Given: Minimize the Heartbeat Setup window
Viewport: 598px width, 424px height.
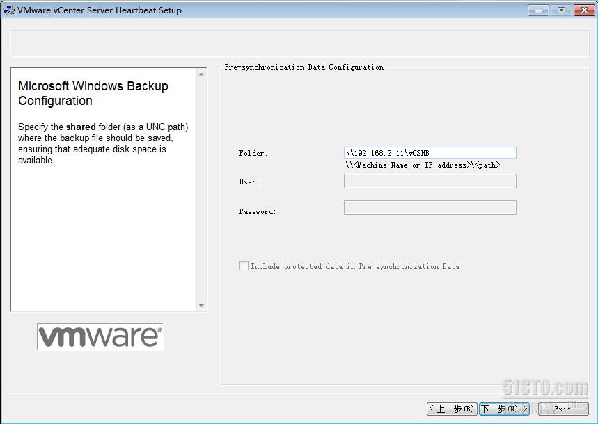Looking at the screenshot, I should tap(539, 10).
